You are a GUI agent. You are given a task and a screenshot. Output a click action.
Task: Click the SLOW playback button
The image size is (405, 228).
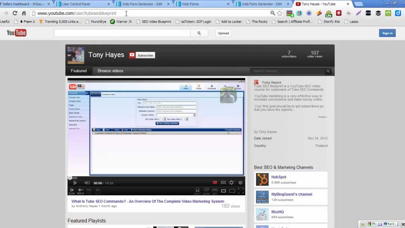pos(72,191)
